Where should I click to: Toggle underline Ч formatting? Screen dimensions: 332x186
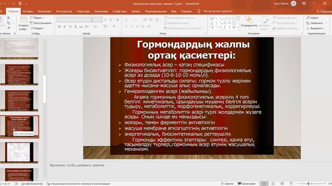pos(70,26)
